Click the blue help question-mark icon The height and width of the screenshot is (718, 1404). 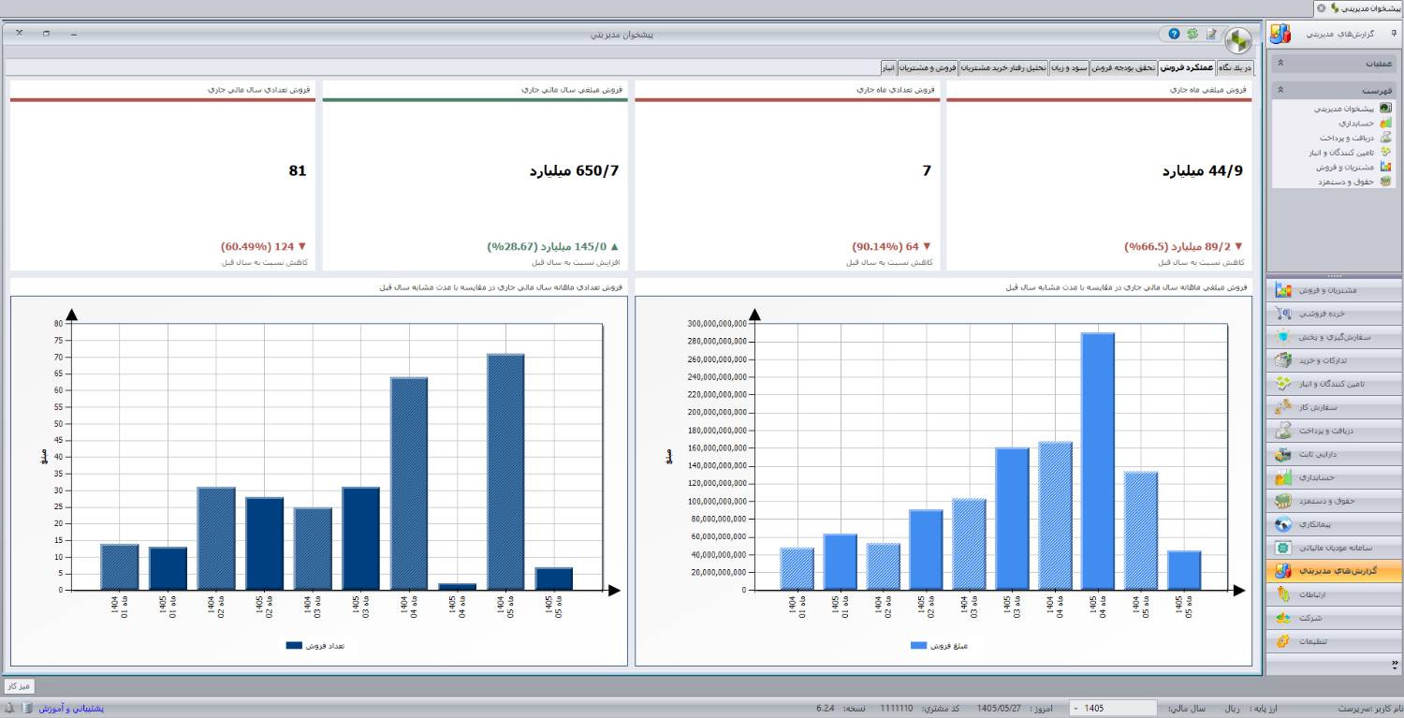coord(1174,34)
